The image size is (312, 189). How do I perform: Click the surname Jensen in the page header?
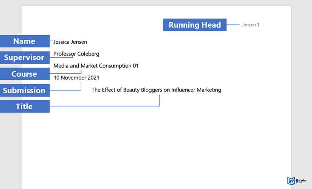click(249, 25)
